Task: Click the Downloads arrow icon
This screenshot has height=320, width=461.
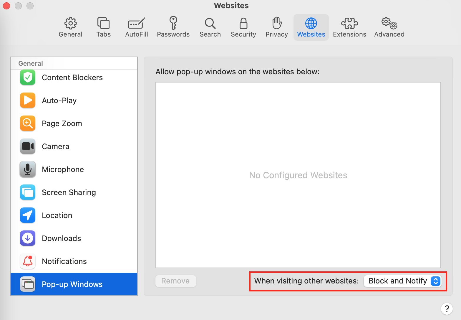Action: pyautogui.click(x=28, y=238)
